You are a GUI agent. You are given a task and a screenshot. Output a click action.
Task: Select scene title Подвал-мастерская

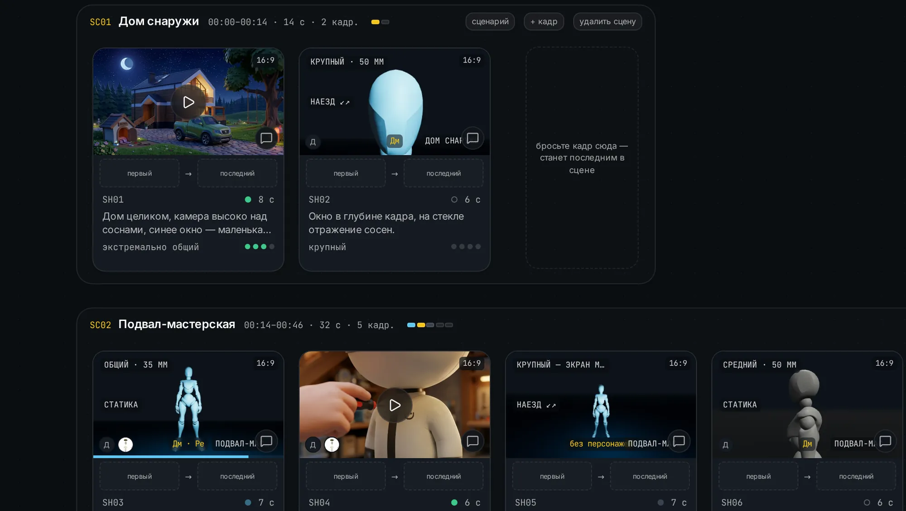pyautogui.click(x=177, y=325)
